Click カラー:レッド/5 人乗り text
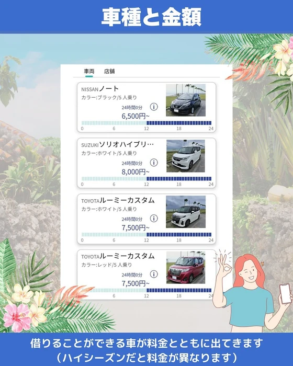293x366 pixels. [x=107, y=265]
